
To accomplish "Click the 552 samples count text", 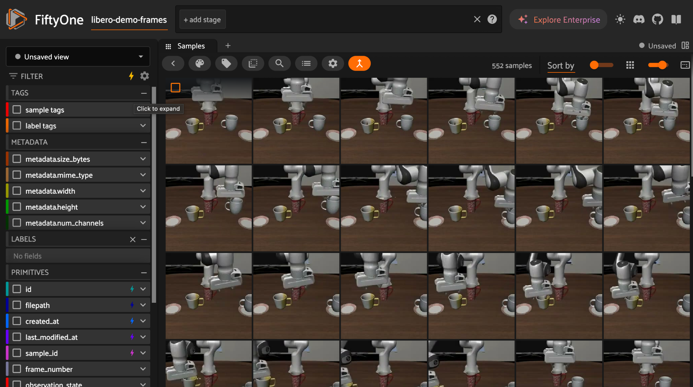I will click(x=512, y=66).
